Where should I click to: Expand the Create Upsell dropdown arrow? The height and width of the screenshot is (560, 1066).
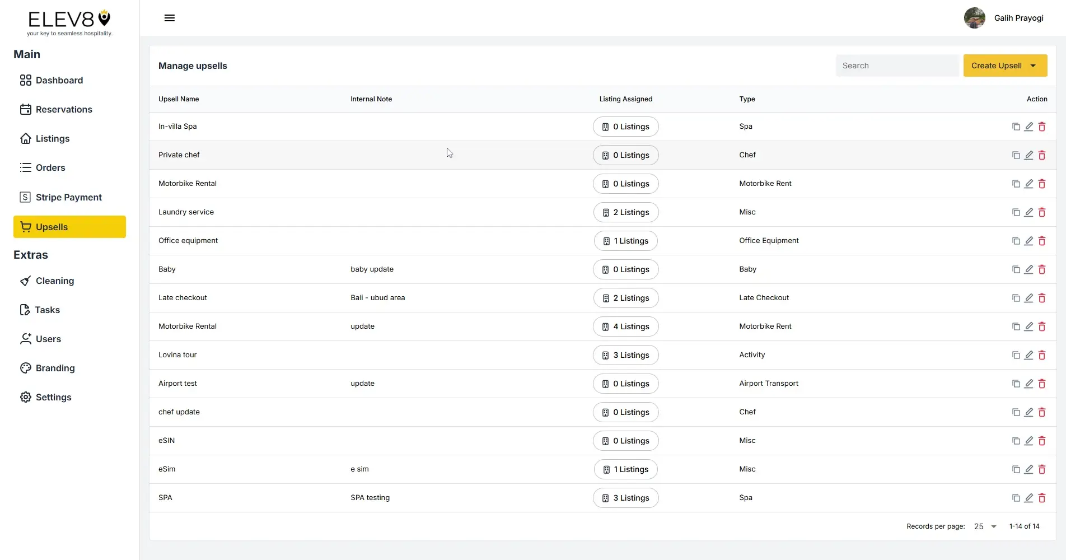click(1033, 66)
